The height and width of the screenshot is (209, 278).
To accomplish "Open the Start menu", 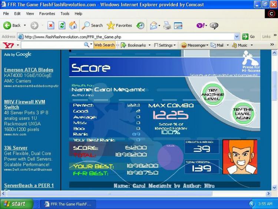I will point(16,204).
